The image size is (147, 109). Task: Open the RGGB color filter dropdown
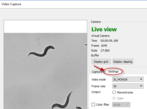(x=121, y=105)
